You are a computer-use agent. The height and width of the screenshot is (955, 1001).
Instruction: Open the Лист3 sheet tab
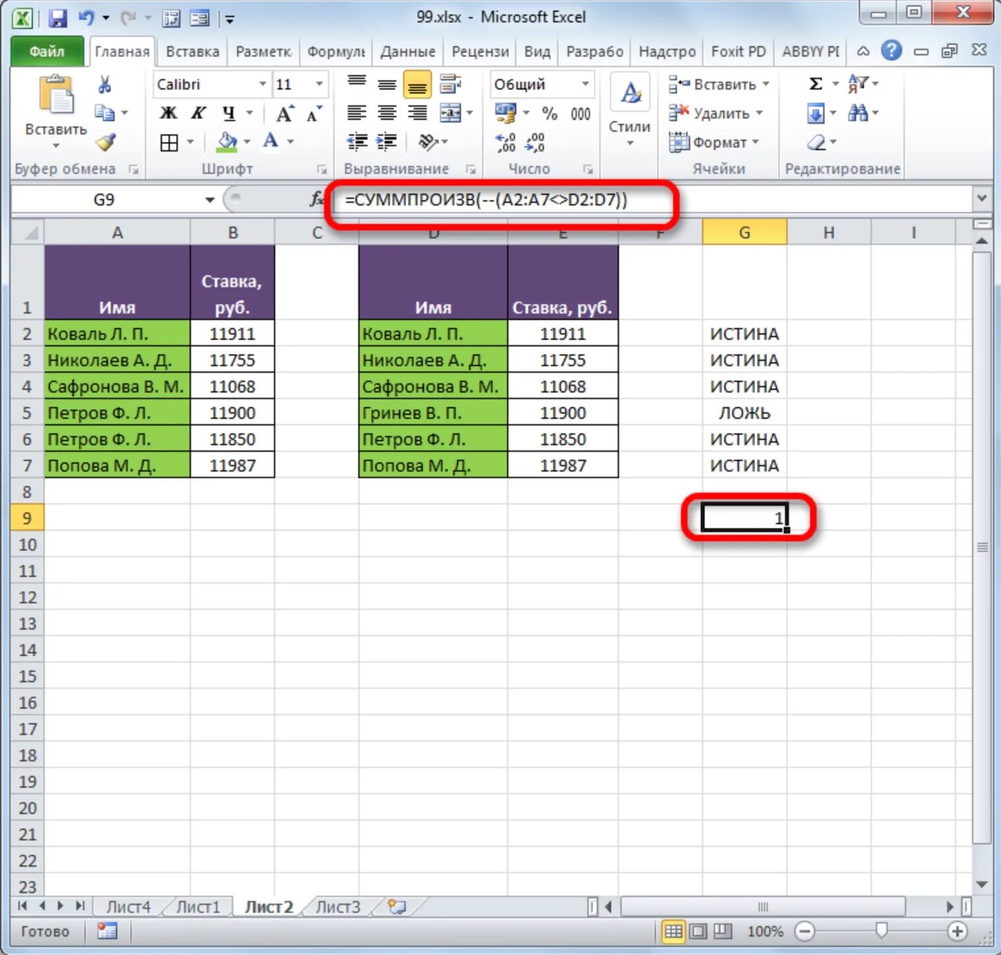click(x=338, y=907)
